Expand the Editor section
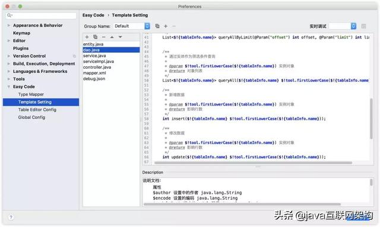The height and width of the screenshot is (227, 380). coord(9,41)
